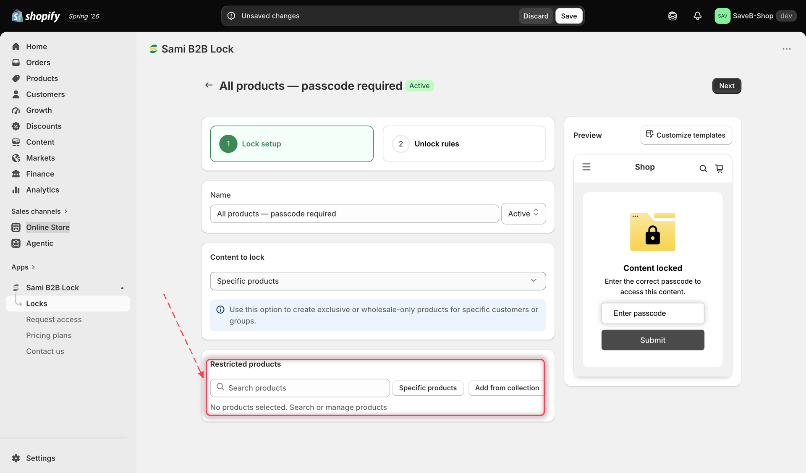The width and height of the screenshot is (806, 473).
Task: Click the Specific products button
Action: pos(428,388)
